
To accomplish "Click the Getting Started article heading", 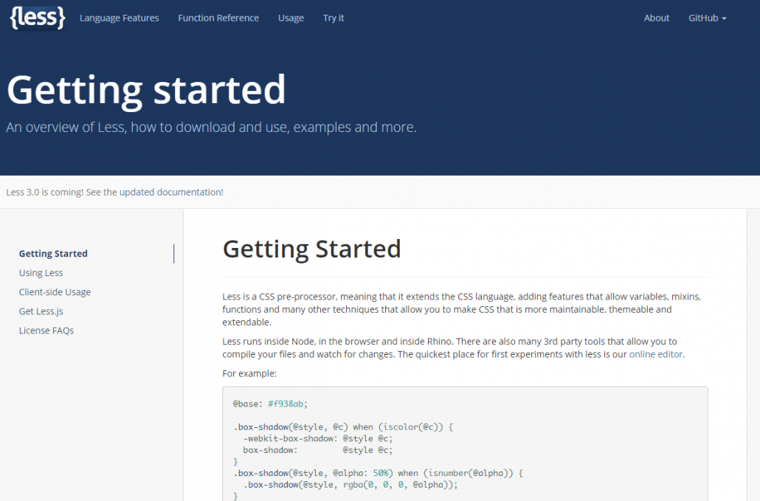I will pyautogui.click(x=311, y=249).
